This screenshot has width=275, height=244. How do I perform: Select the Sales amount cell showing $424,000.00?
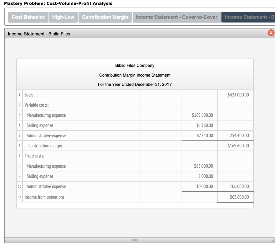[235, 95]
